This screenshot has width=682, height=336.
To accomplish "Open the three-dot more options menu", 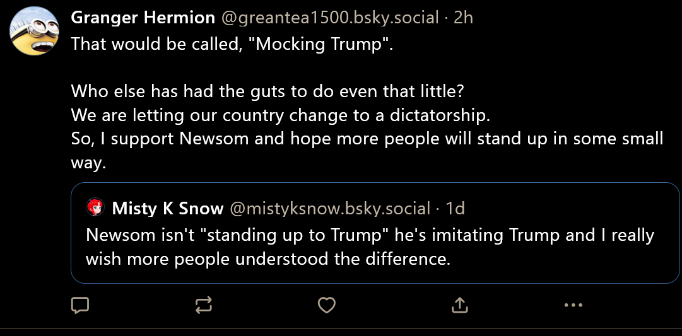I will 573,306.
